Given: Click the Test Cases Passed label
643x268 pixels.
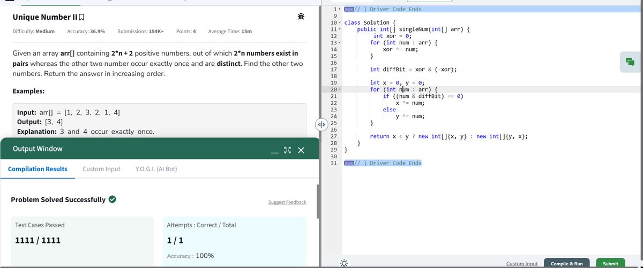Looking at the screenshot, I should click(x=40, y=225).
